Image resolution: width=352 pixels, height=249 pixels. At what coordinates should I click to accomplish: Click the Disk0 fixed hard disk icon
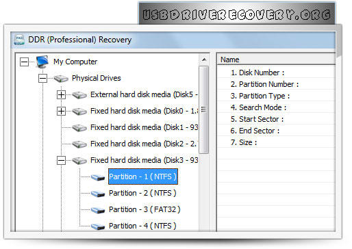[79, 112]
